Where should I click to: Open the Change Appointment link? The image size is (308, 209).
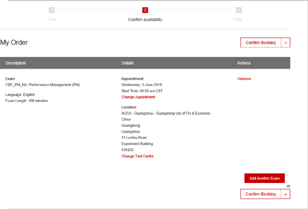click(x=138, y=97)
